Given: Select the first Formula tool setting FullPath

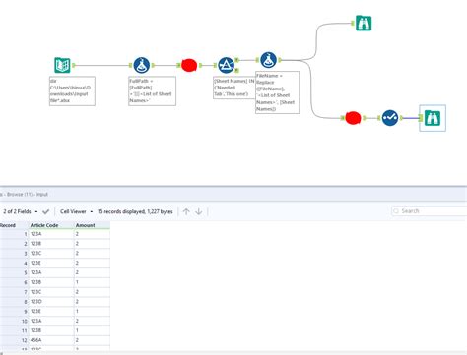Looking at the screenshot, I should point(142,65).
